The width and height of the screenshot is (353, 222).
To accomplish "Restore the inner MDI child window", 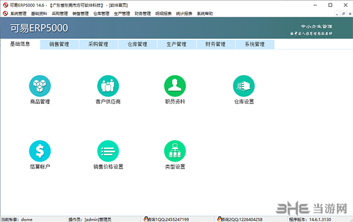I will tap(344, 14).
